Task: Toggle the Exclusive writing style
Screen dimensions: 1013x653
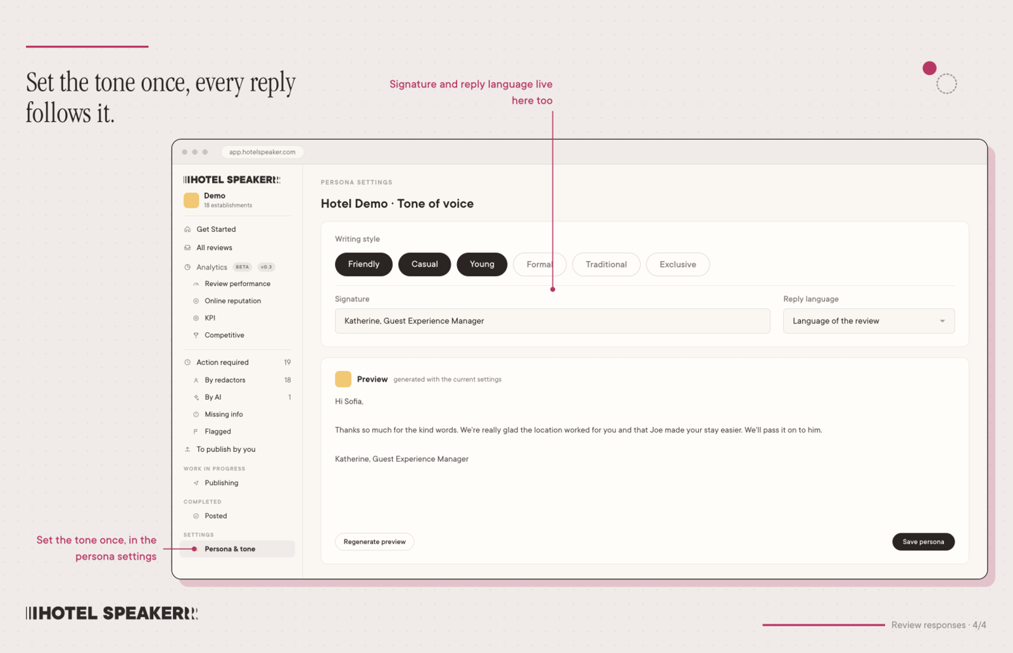Action: pyautogui.click(x=677, y=264)
